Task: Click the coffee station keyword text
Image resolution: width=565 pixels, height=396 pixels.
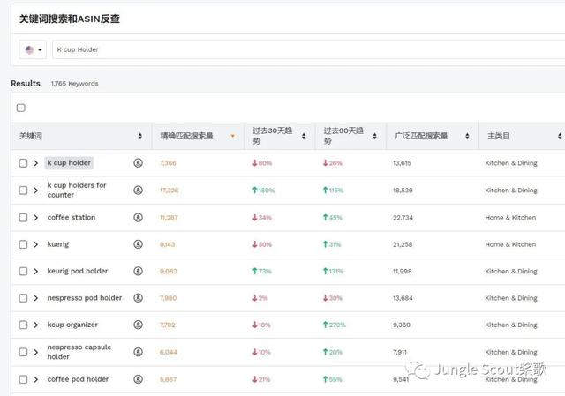Action: pos(72,218)
